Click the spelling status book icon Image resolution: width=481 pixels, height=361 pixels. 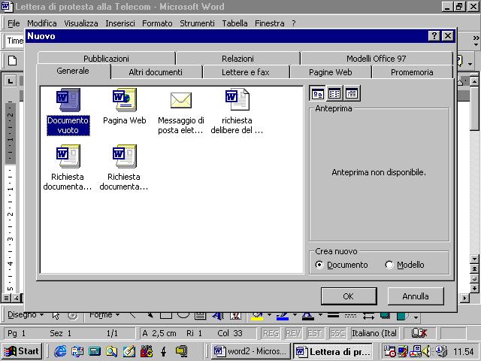click(419, 333)
